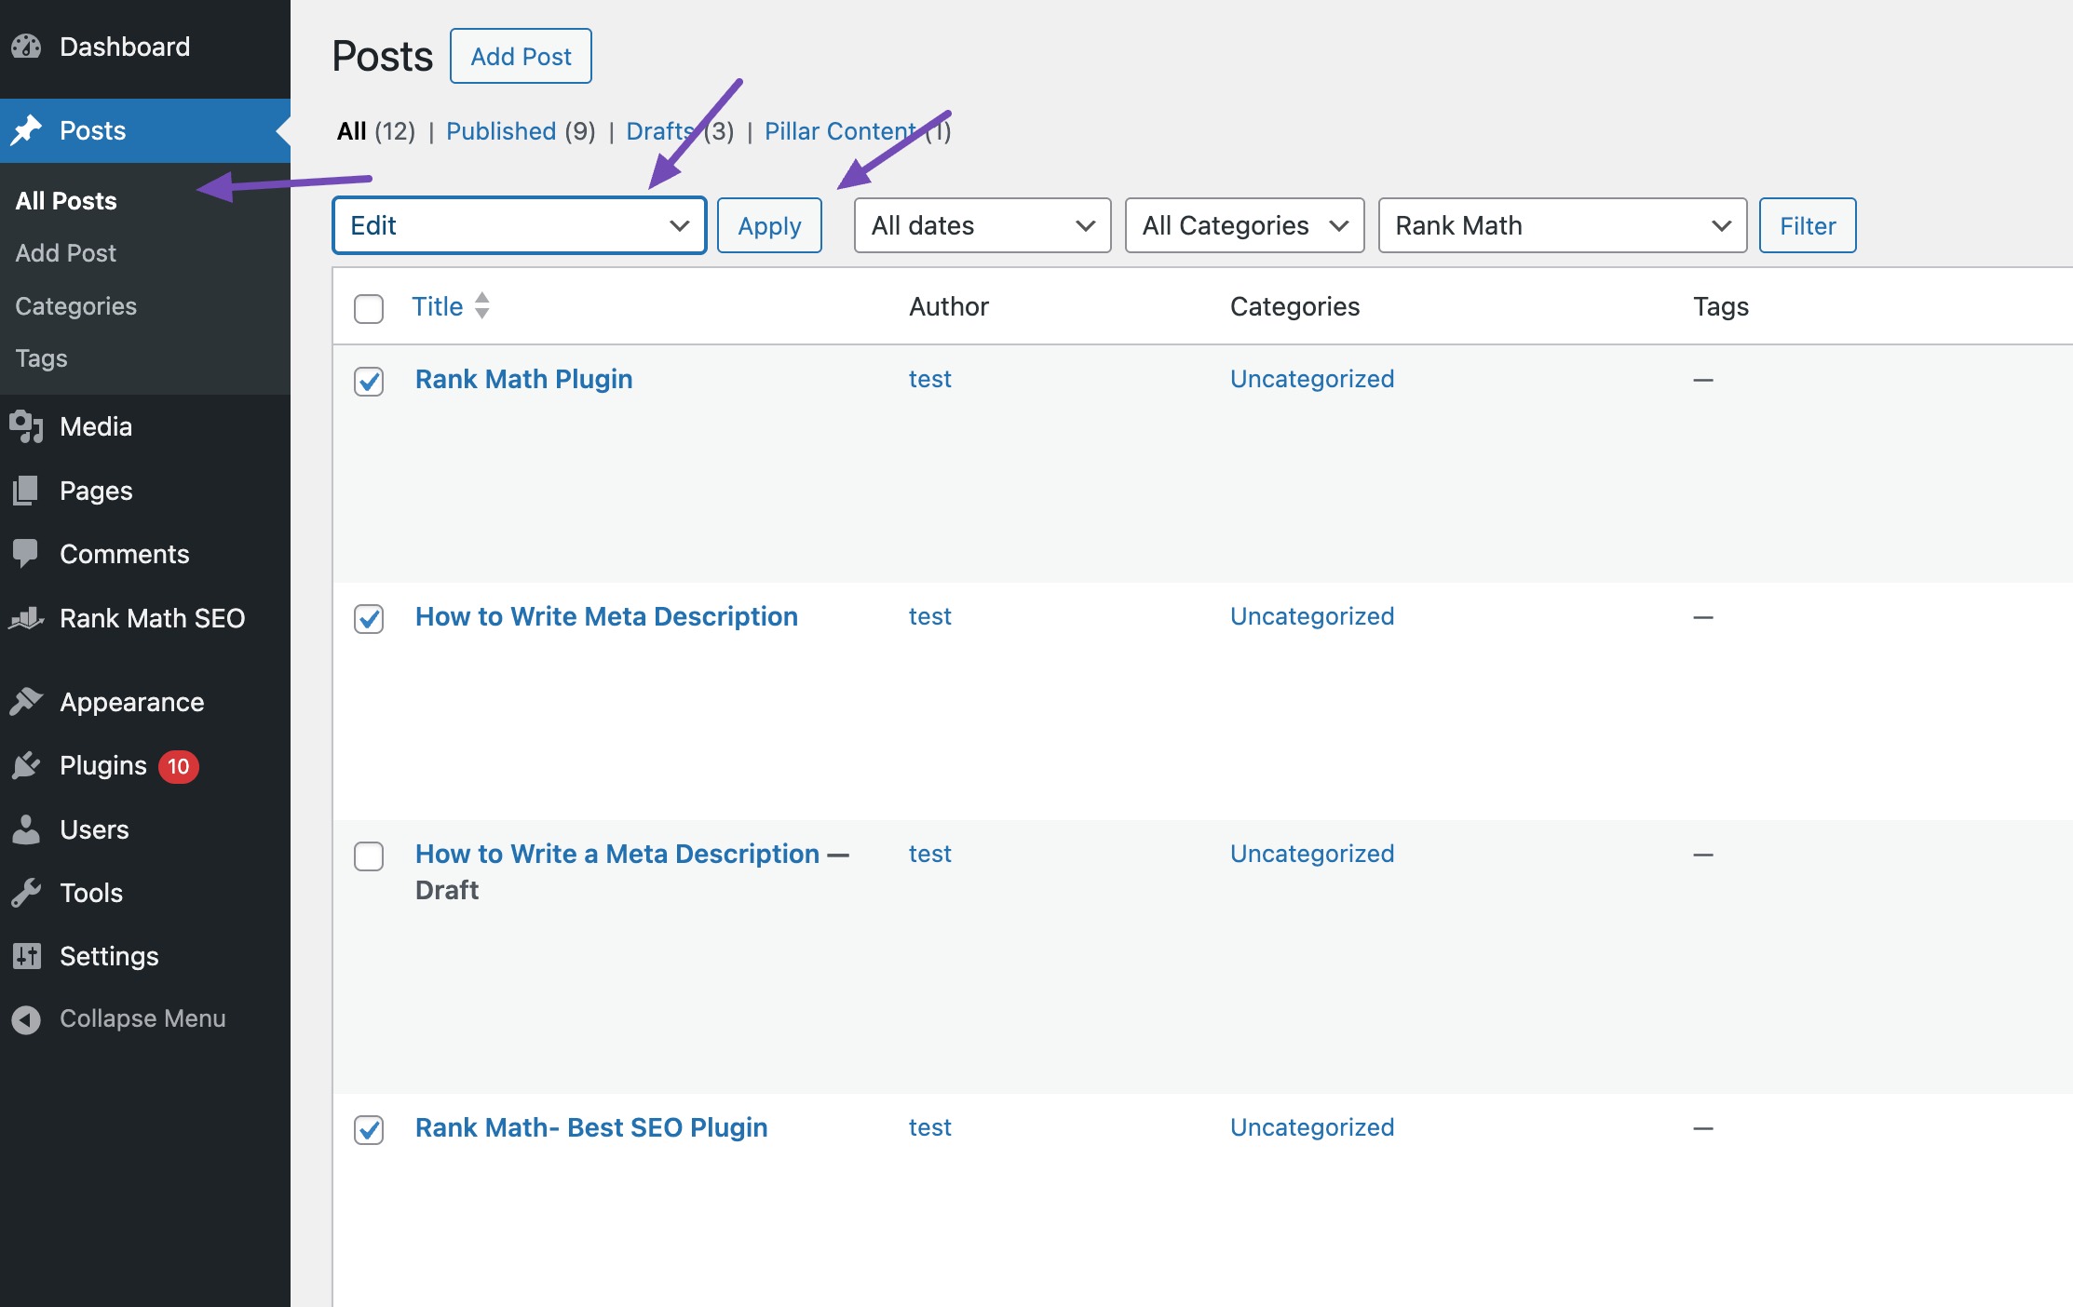2073x1307 pixels.
Task: Open the Rank Math Plugin post
Action: pos(524,379)
